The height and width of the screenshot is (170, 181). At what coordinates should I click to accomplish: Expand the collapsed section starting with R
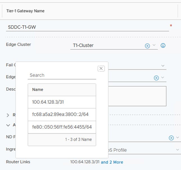point(8,115)
